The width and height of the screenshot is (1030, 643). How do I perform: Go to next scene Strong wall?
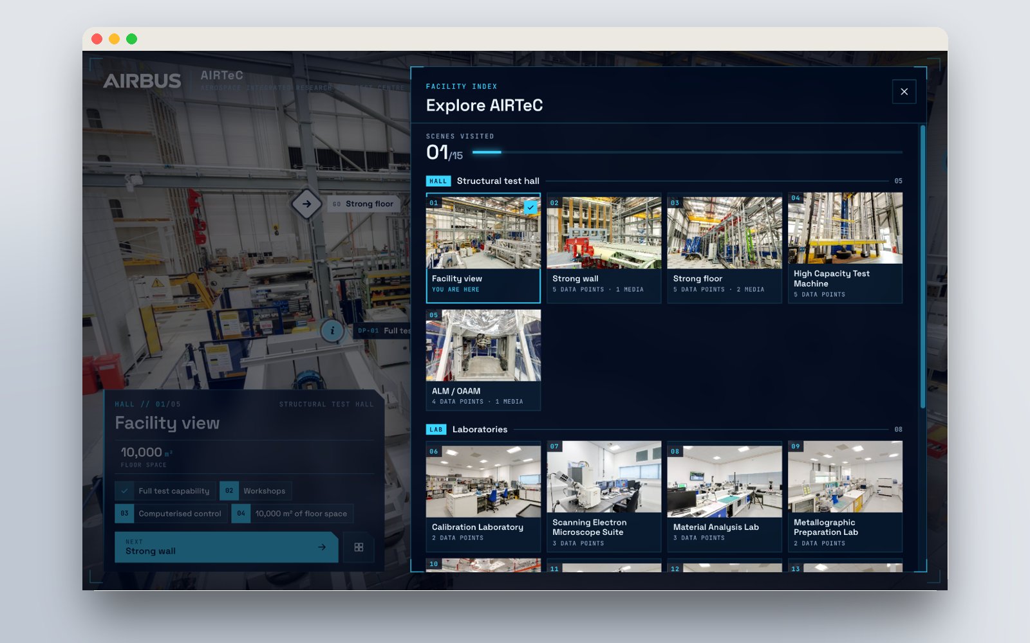tap(226, 547)
